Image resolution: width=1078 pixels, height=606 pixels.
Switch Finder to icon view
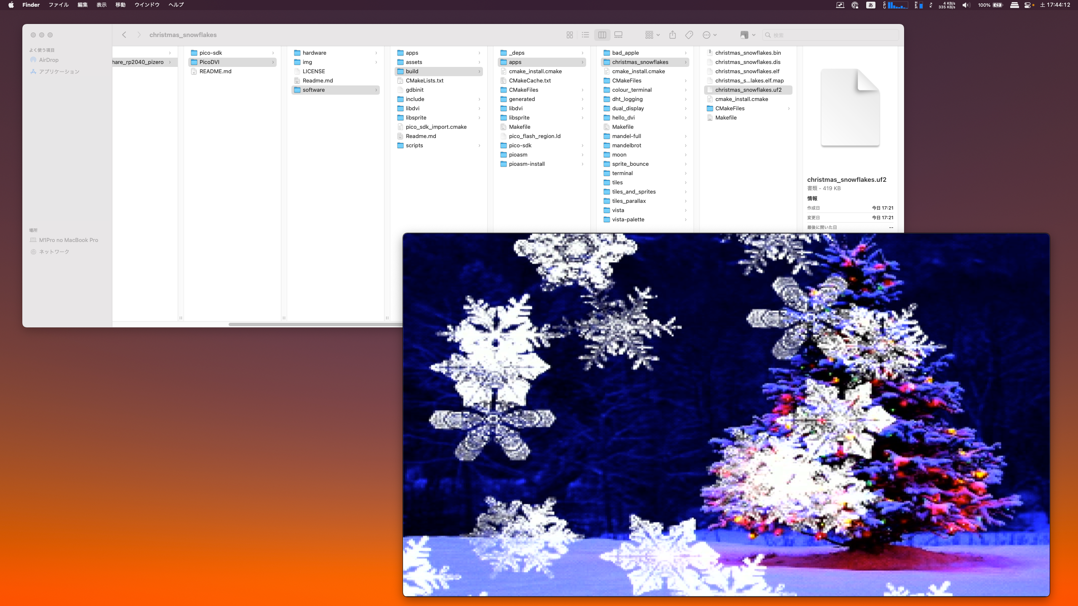(x=570, y=35)
